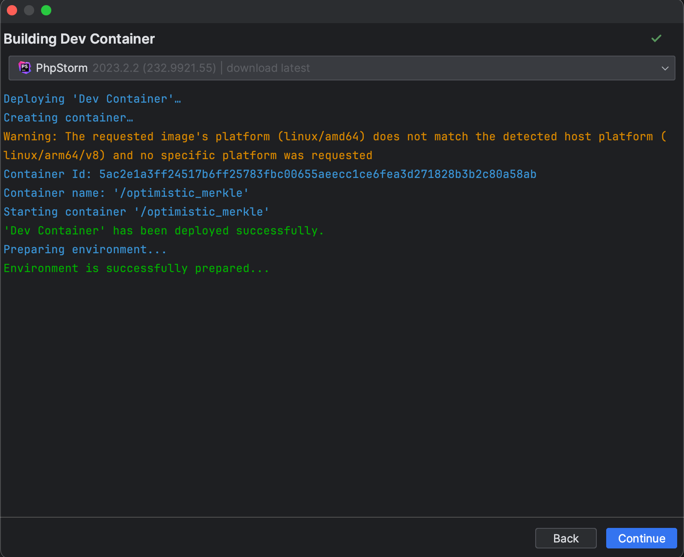Image resolution: width=684 pixels, height=557 pixels.
Task: Click the red close traffic light button
Action: 12,10
